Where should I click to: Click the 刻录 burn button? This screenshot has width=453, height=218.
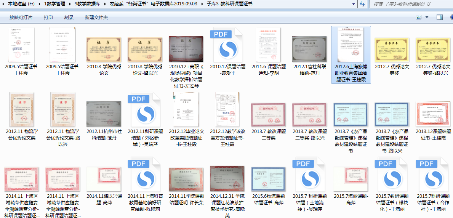pos(69,18)
